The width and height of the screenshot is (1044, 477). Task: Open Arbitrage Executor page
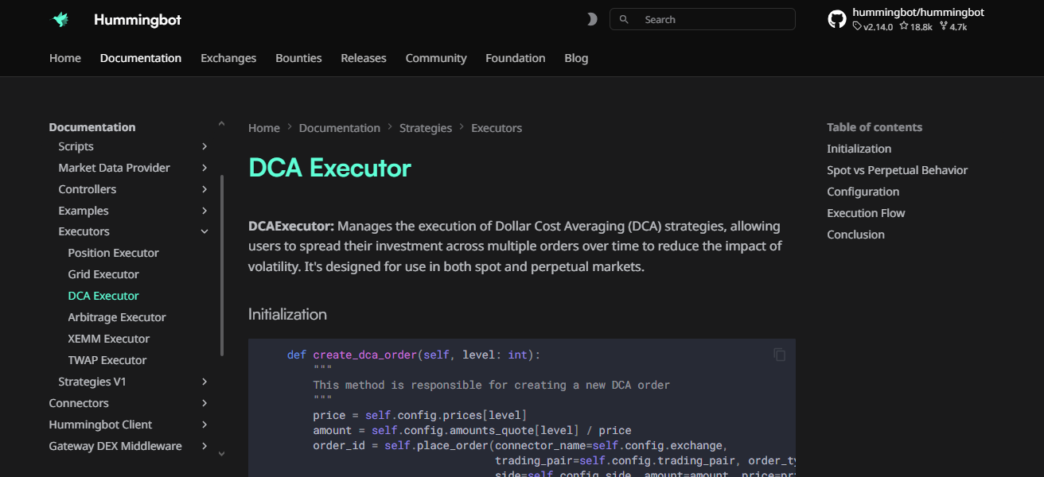[x=117, y=317]
